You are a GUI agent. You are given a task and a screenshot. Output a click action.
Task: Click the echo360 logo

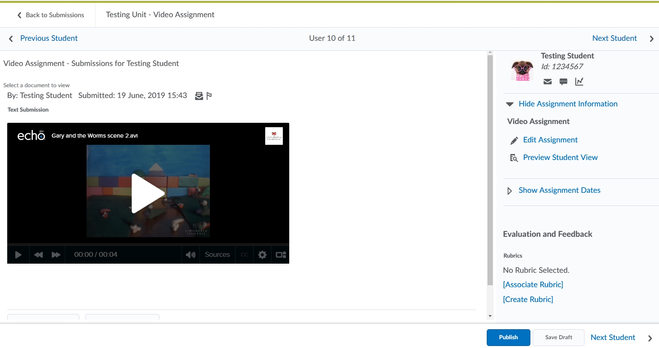31,136
